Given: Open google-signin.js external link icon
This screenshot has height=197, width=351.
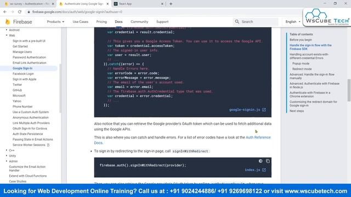Looking at the screenshot, I should [264, 109].
